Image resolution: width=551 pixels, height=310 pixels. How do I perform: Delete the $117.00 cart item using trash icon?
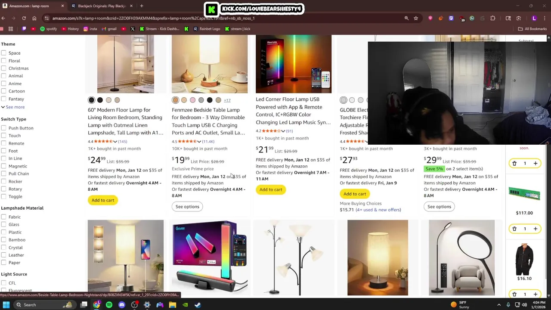(514, 229)
